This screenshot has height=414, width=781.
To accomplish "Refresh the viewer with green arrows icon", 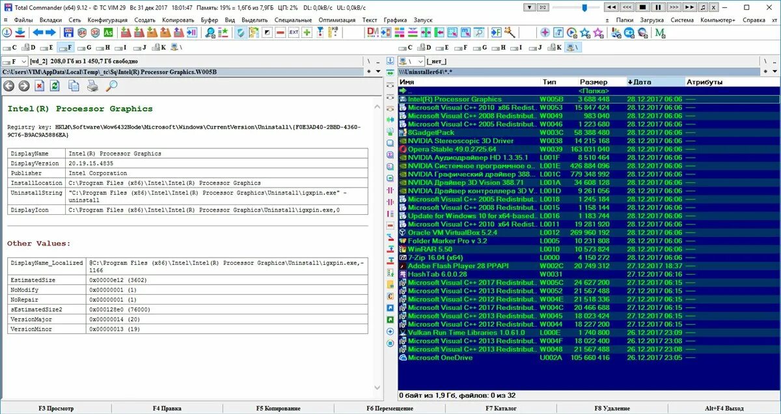I will pyautogui.click(x=55, y=85).
